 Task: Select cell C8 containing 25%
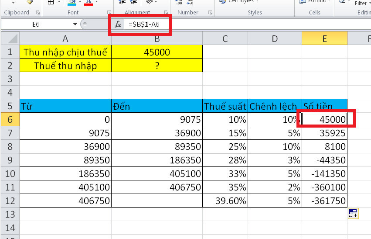[x=225, y=146]
